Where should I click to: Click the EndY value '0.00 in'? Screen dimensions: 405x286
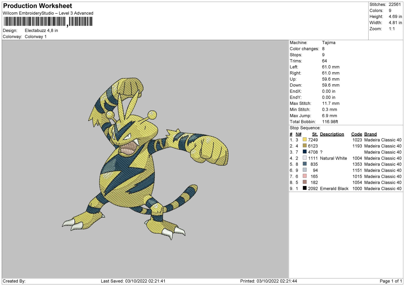[328, 97]
